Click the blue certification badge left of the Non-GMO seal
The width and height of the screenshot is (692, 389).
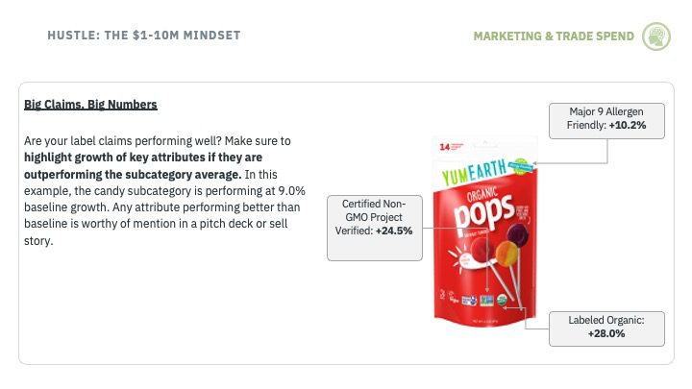(x=469, y=301)
